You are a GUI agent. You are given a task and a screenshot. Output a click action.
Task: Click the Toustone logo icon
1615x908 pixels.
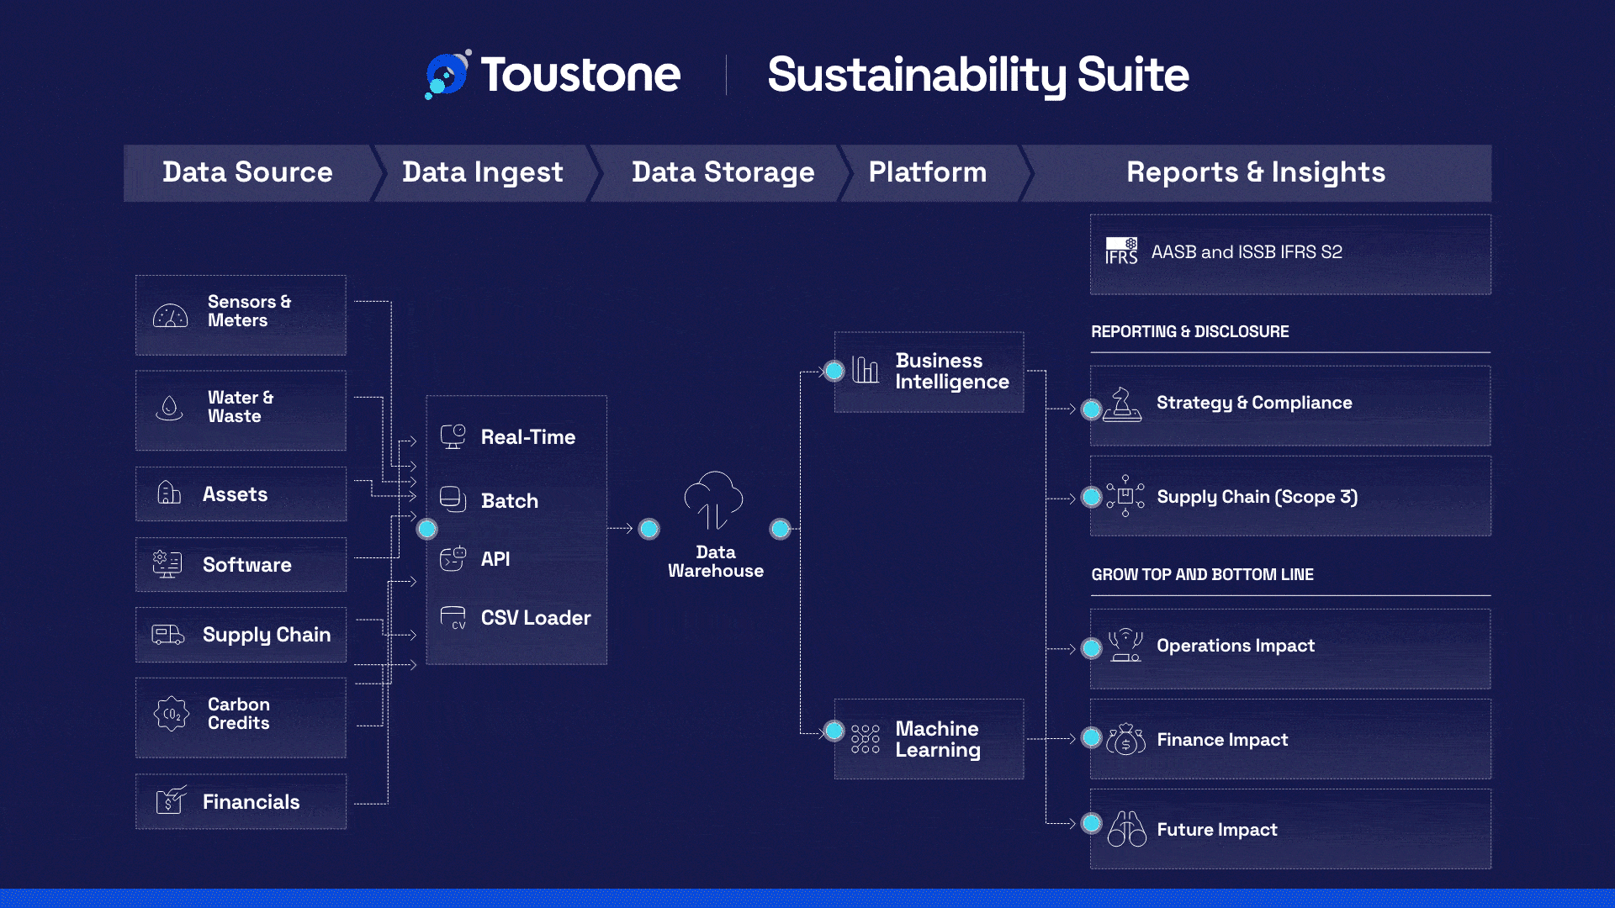pos(447,74)
